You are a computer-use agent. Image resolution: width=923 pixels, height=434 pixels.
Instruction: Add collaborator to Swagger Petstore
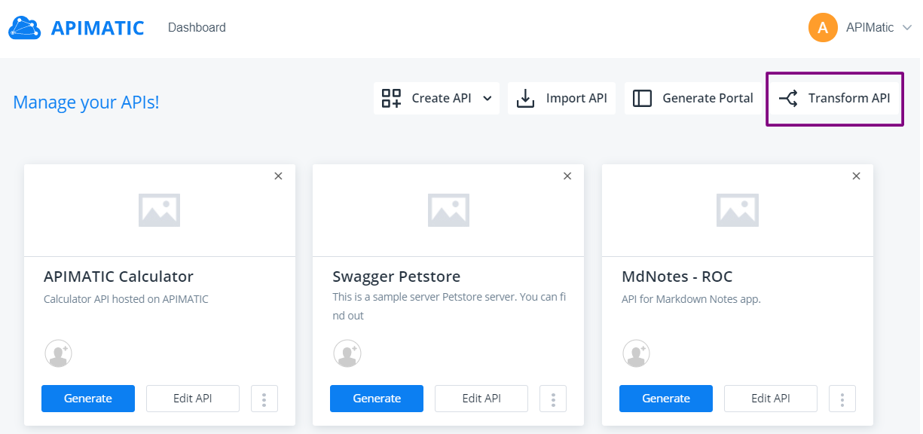(347, 353)
